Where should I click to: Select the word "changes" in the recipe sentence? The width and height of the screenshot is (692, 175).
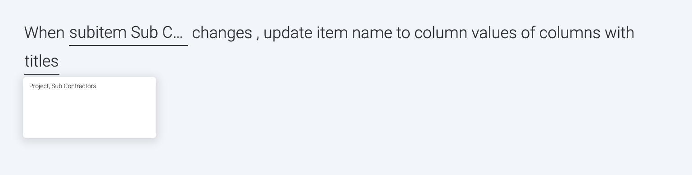[222, 33]
